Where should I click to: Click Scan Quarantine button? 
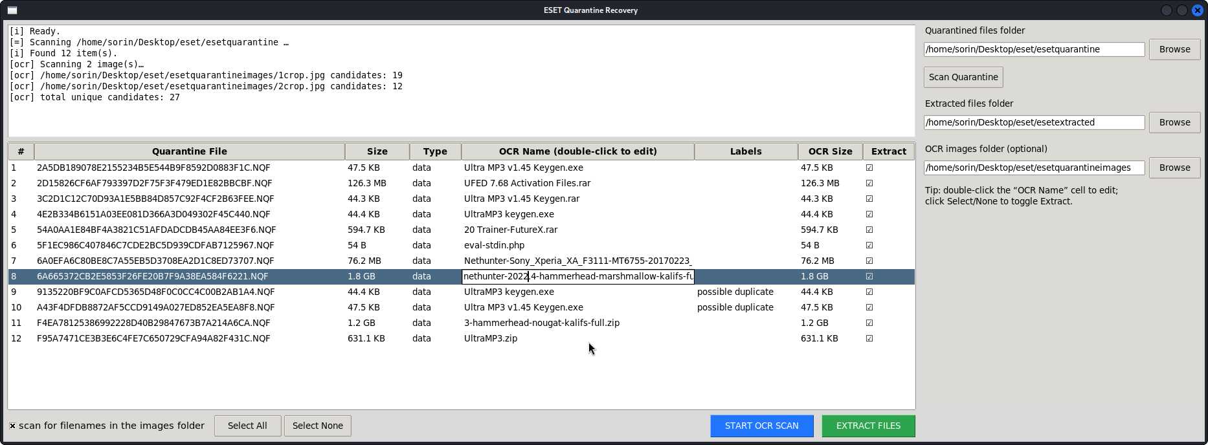(x=963, y=77)
